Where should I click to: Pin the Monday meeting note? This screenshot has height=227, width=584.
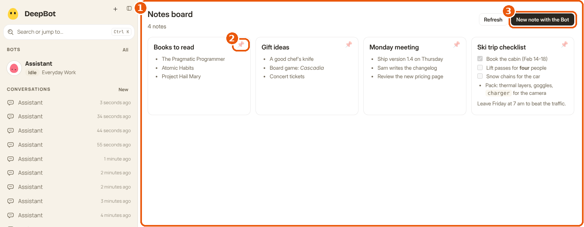[x=457, y=45]
